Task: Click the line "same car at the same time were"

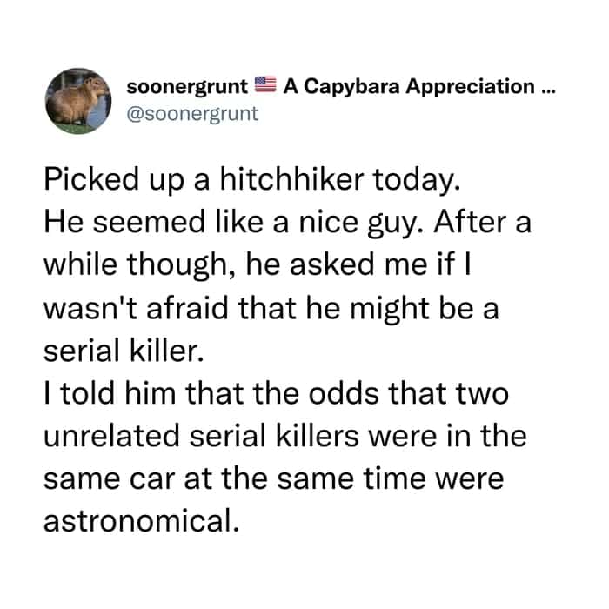Action: pos(274,478)
